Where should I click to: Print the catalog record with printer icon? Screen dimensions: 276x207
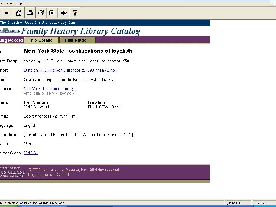click(x=30, y=13)
